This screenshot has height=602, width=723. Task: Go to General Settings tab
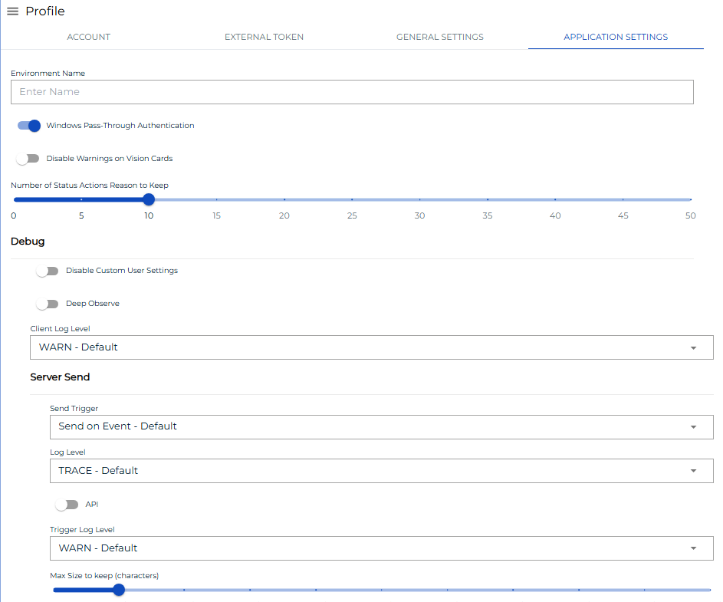coord(440,37)
